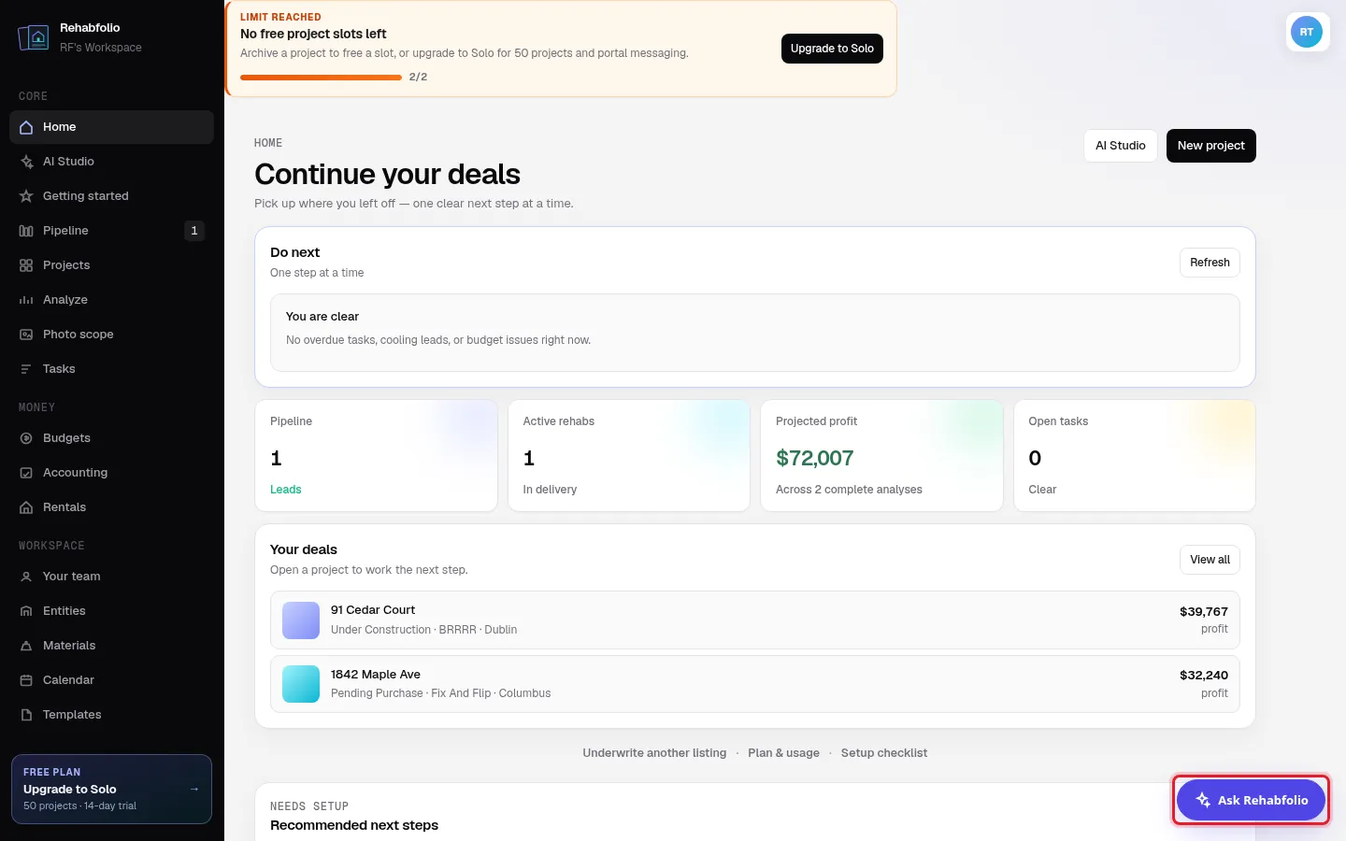Create a New project
Screen dimensions: 1346x841
(x=1210, y=146)
